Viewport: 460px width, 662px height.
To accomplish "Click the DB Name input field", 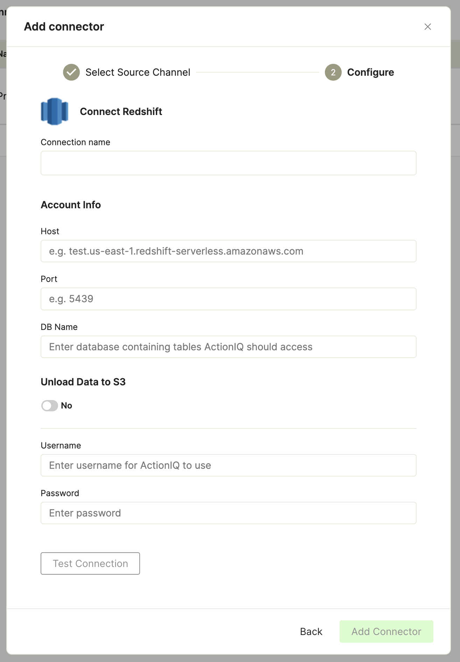I will click(229, 347).
